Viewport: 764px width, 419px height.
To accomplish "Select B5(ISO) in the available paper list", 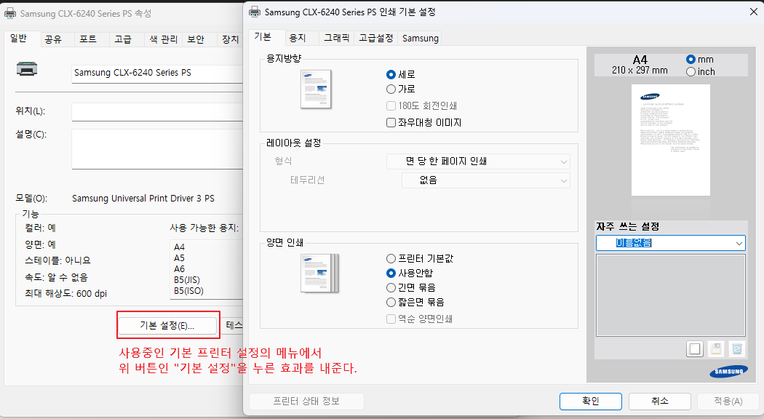I will pyautogui.click(x=188, y=291).
